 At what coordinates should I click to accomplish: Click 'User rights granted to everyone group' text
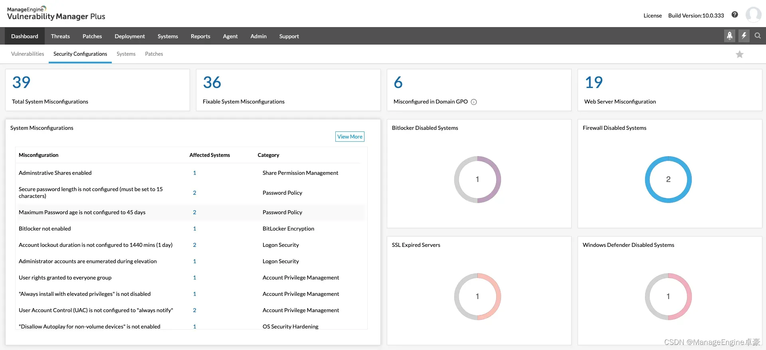[65, 278]
